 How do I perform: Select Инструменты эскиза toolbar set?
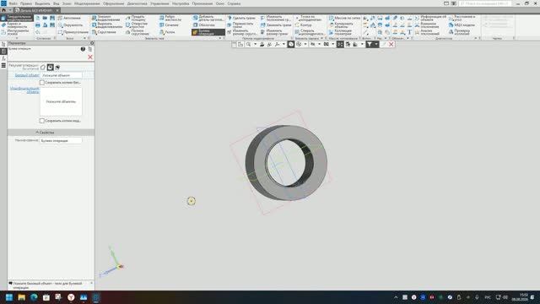[17, 32]
